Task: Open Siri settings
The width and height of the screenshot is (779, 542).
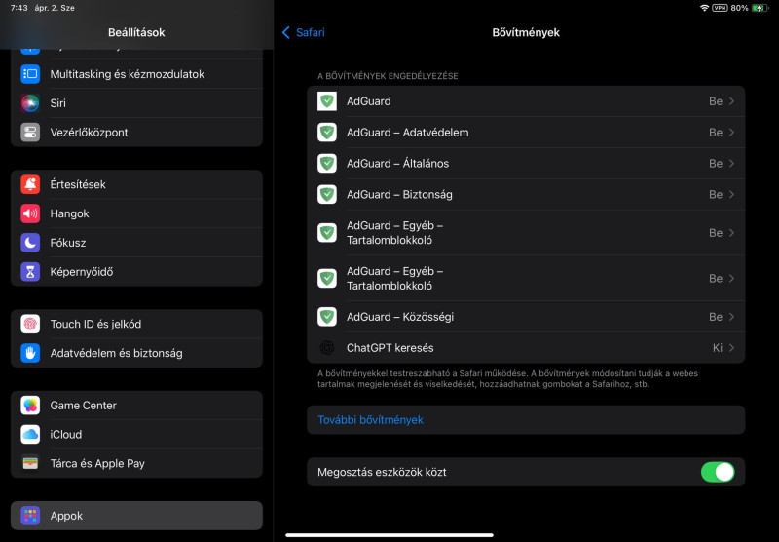Action: [x=136, y=103]
